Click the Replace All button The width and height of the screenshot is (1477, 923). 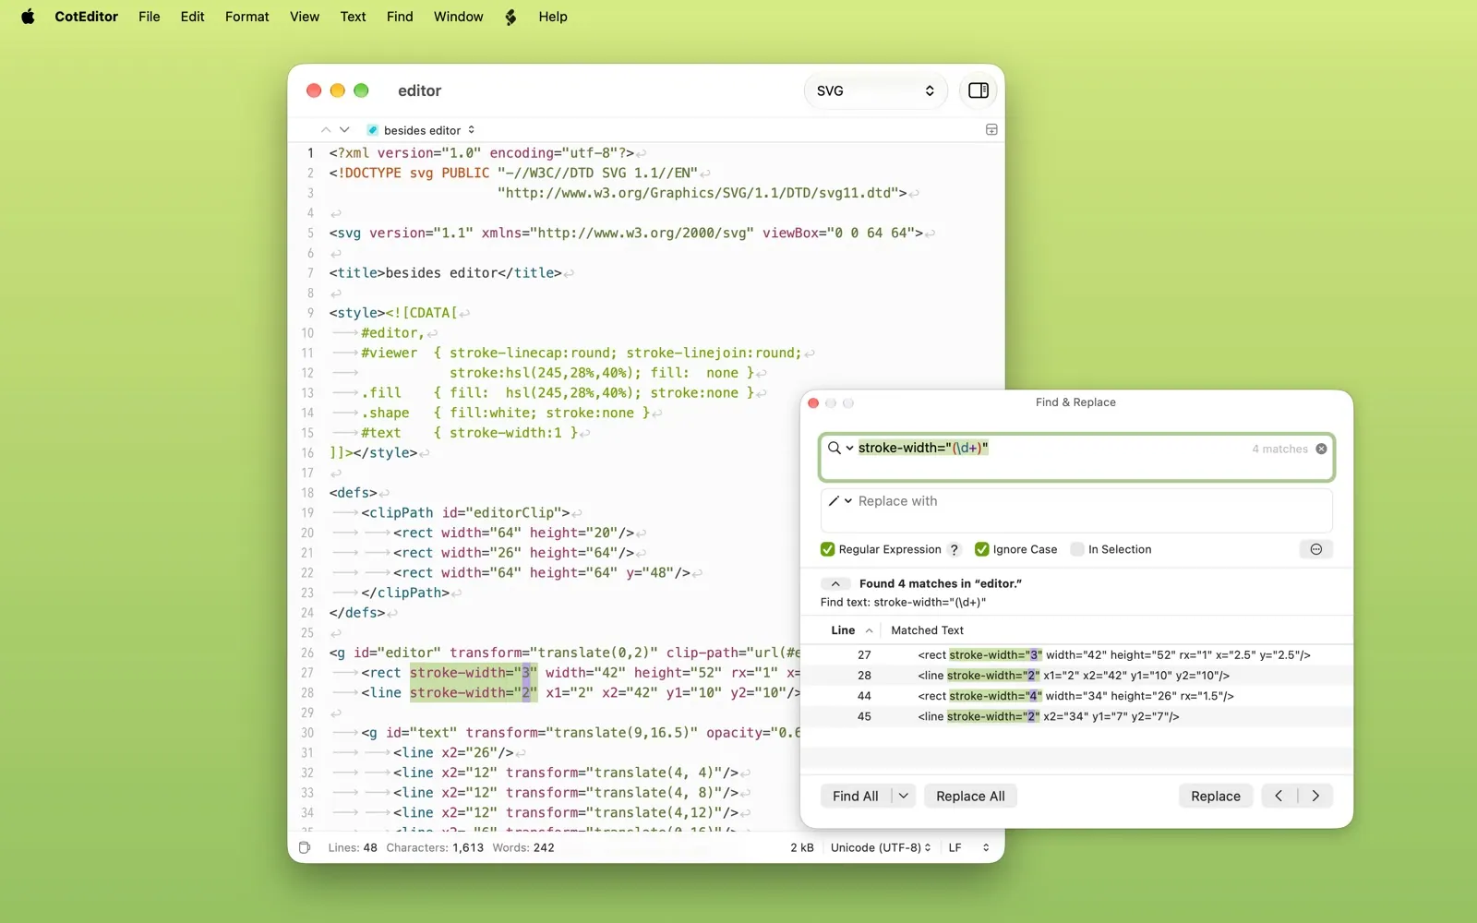click(x=970, y=796)
